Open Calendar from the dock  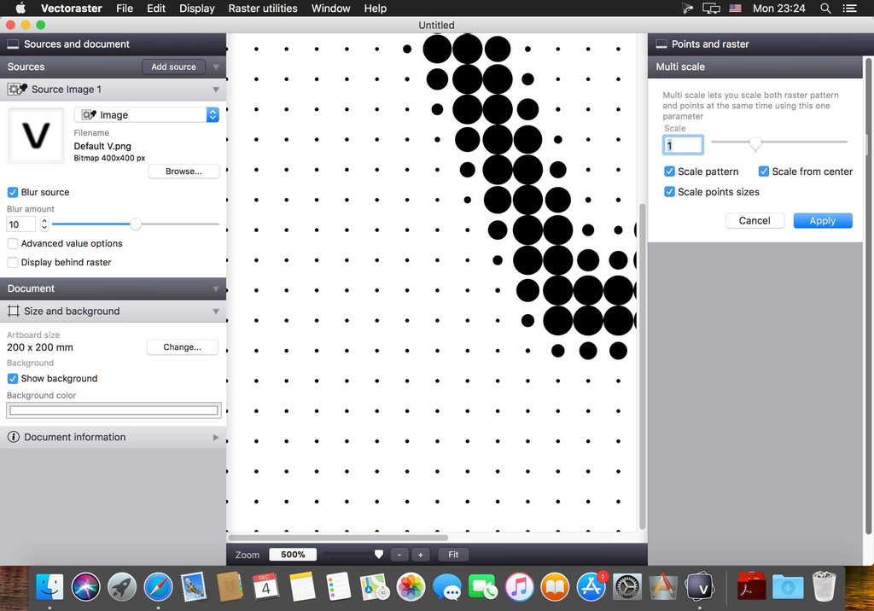(266, 587)
